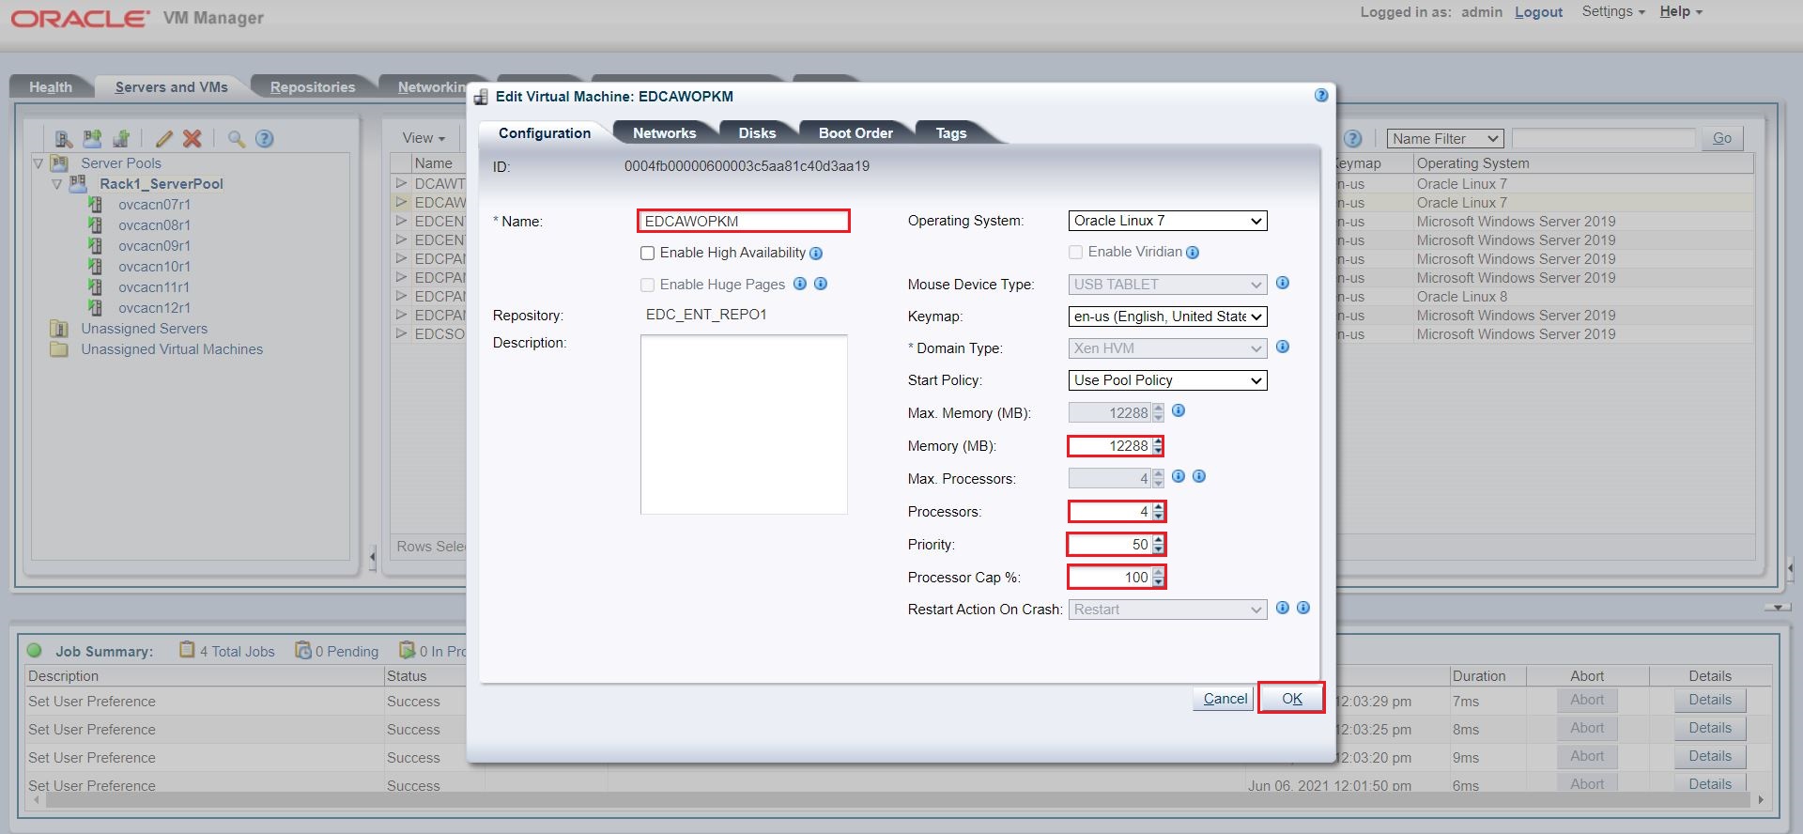Switch to the Disks tab
The width and height of the screenshot is (1803, 834).
757,132
